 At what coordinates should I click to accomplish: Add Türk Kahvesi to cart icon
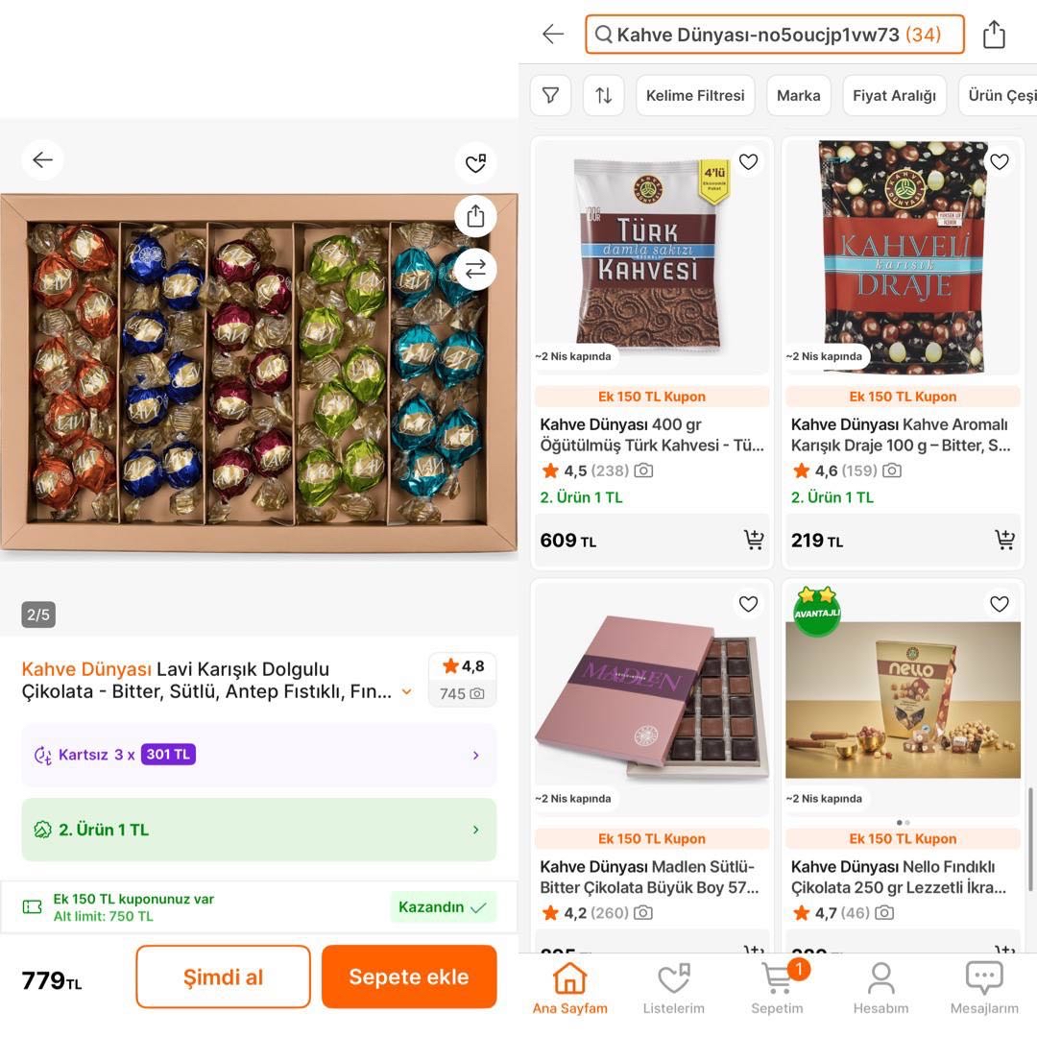coord(754,540)
